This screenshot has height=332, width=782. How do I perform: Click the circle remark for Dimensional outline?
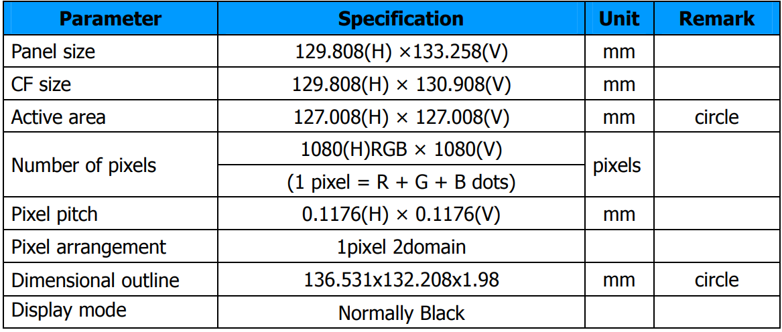coord(717,280)
